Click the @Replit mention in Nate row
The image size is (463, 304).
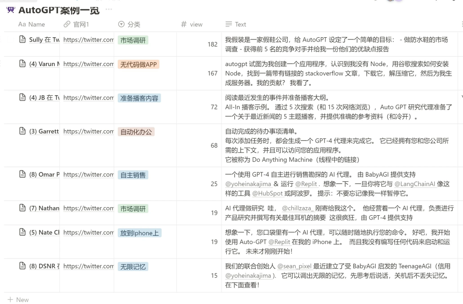click(279, 242)
